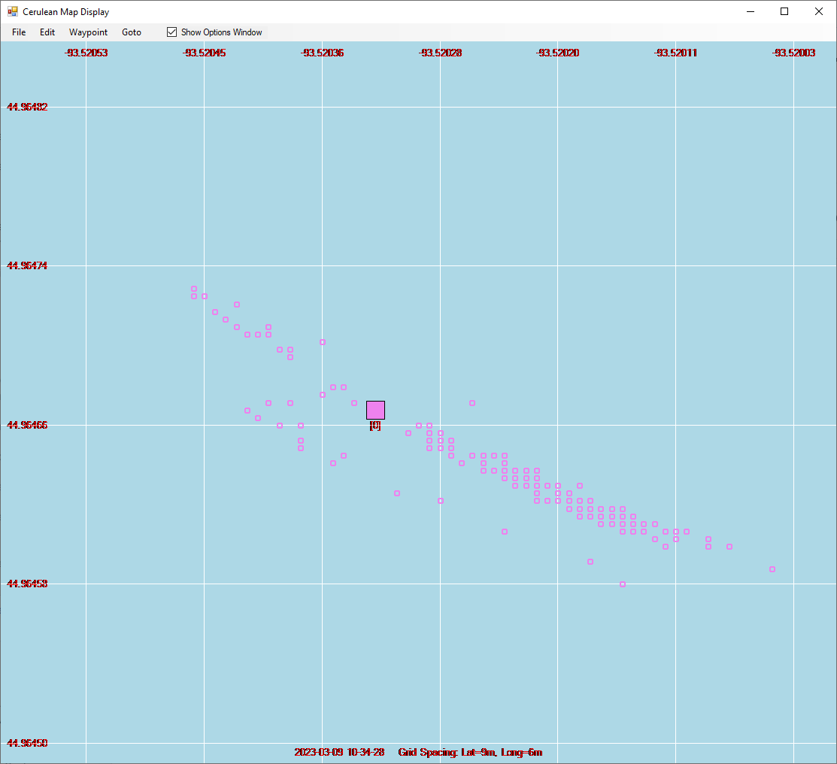Viewport: 837px width, 764px height.
Task: Select the large pink waypoint square marker
Action: point(375,410)
